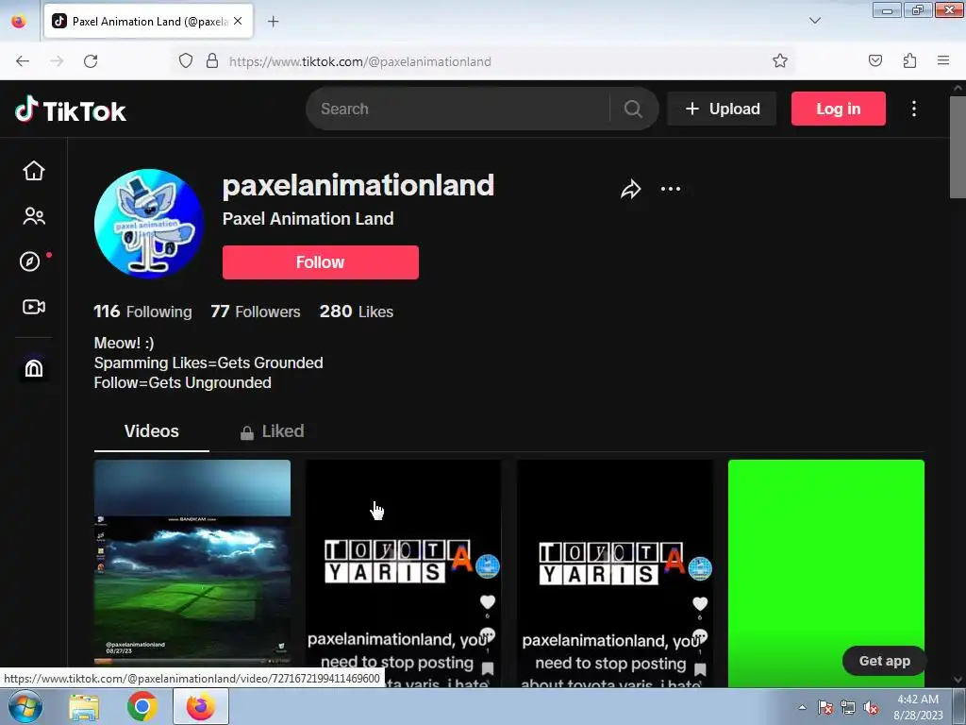Click the Upload button

[x=722, y=109]
